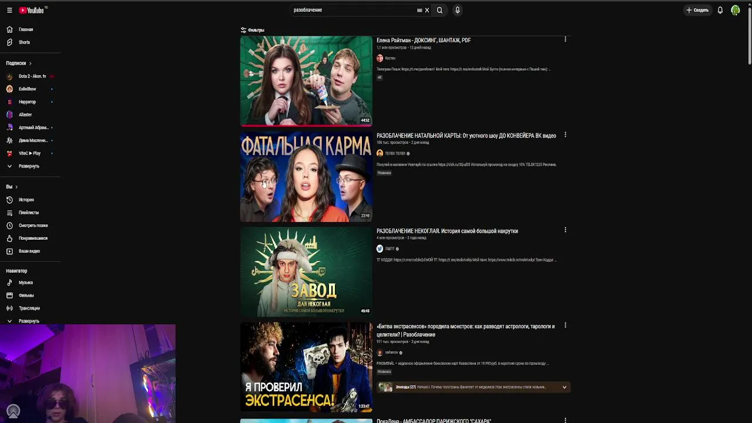The height and width of the screenshot is (423, 752).
Task: Expand subscriptions list with Развернуть
Action: pyautogui.click(x=29, y=166)
